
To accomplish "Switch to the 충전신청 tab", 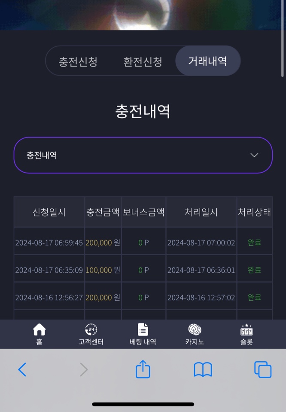I will (78, 62).
